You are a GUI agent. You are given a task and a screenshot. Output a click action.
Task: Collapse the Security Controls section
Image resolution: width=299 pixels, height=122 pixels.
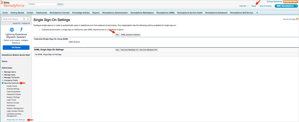click(3, 83)
